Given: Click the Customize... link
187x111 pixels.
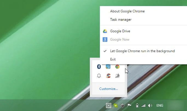Looking at the screenshot, I should coord(109,89).
